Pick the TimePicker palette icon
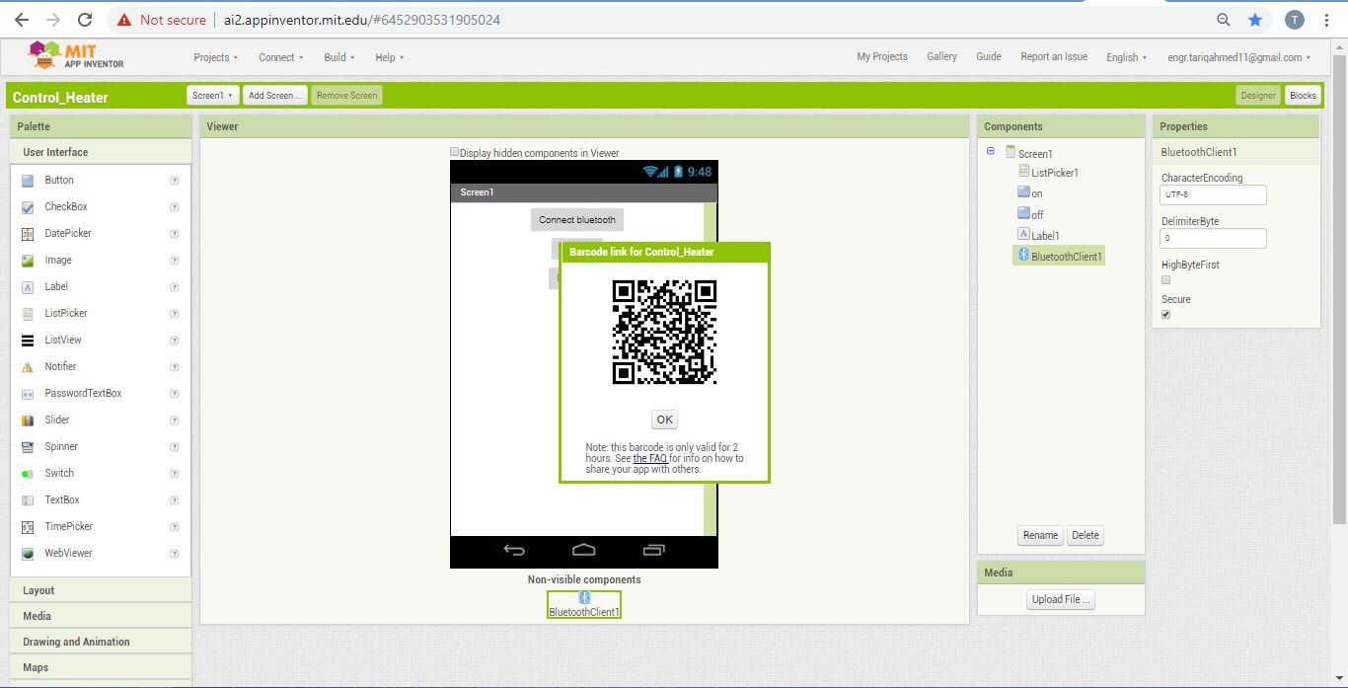1348x688 pixels. click(28, 527)
